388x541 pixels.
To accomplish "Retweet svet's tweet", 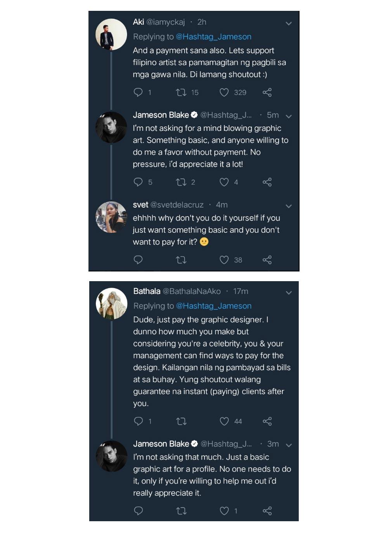I will click(181, 260).
